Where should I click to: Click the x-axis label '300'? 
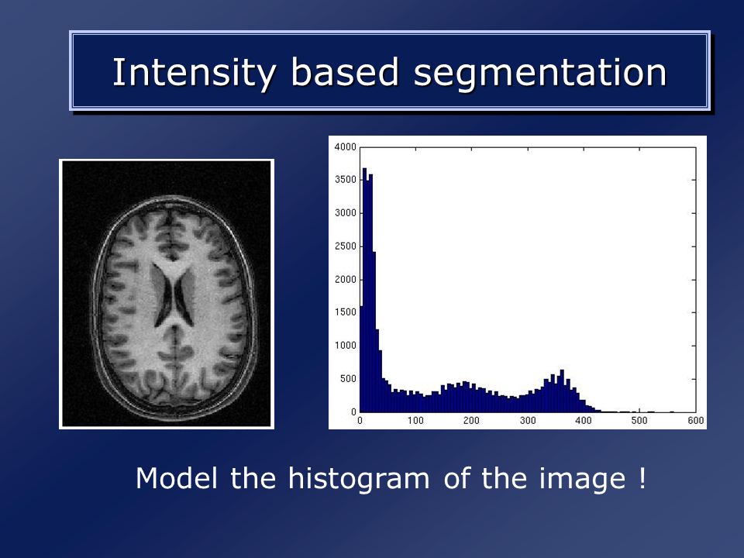528,420
